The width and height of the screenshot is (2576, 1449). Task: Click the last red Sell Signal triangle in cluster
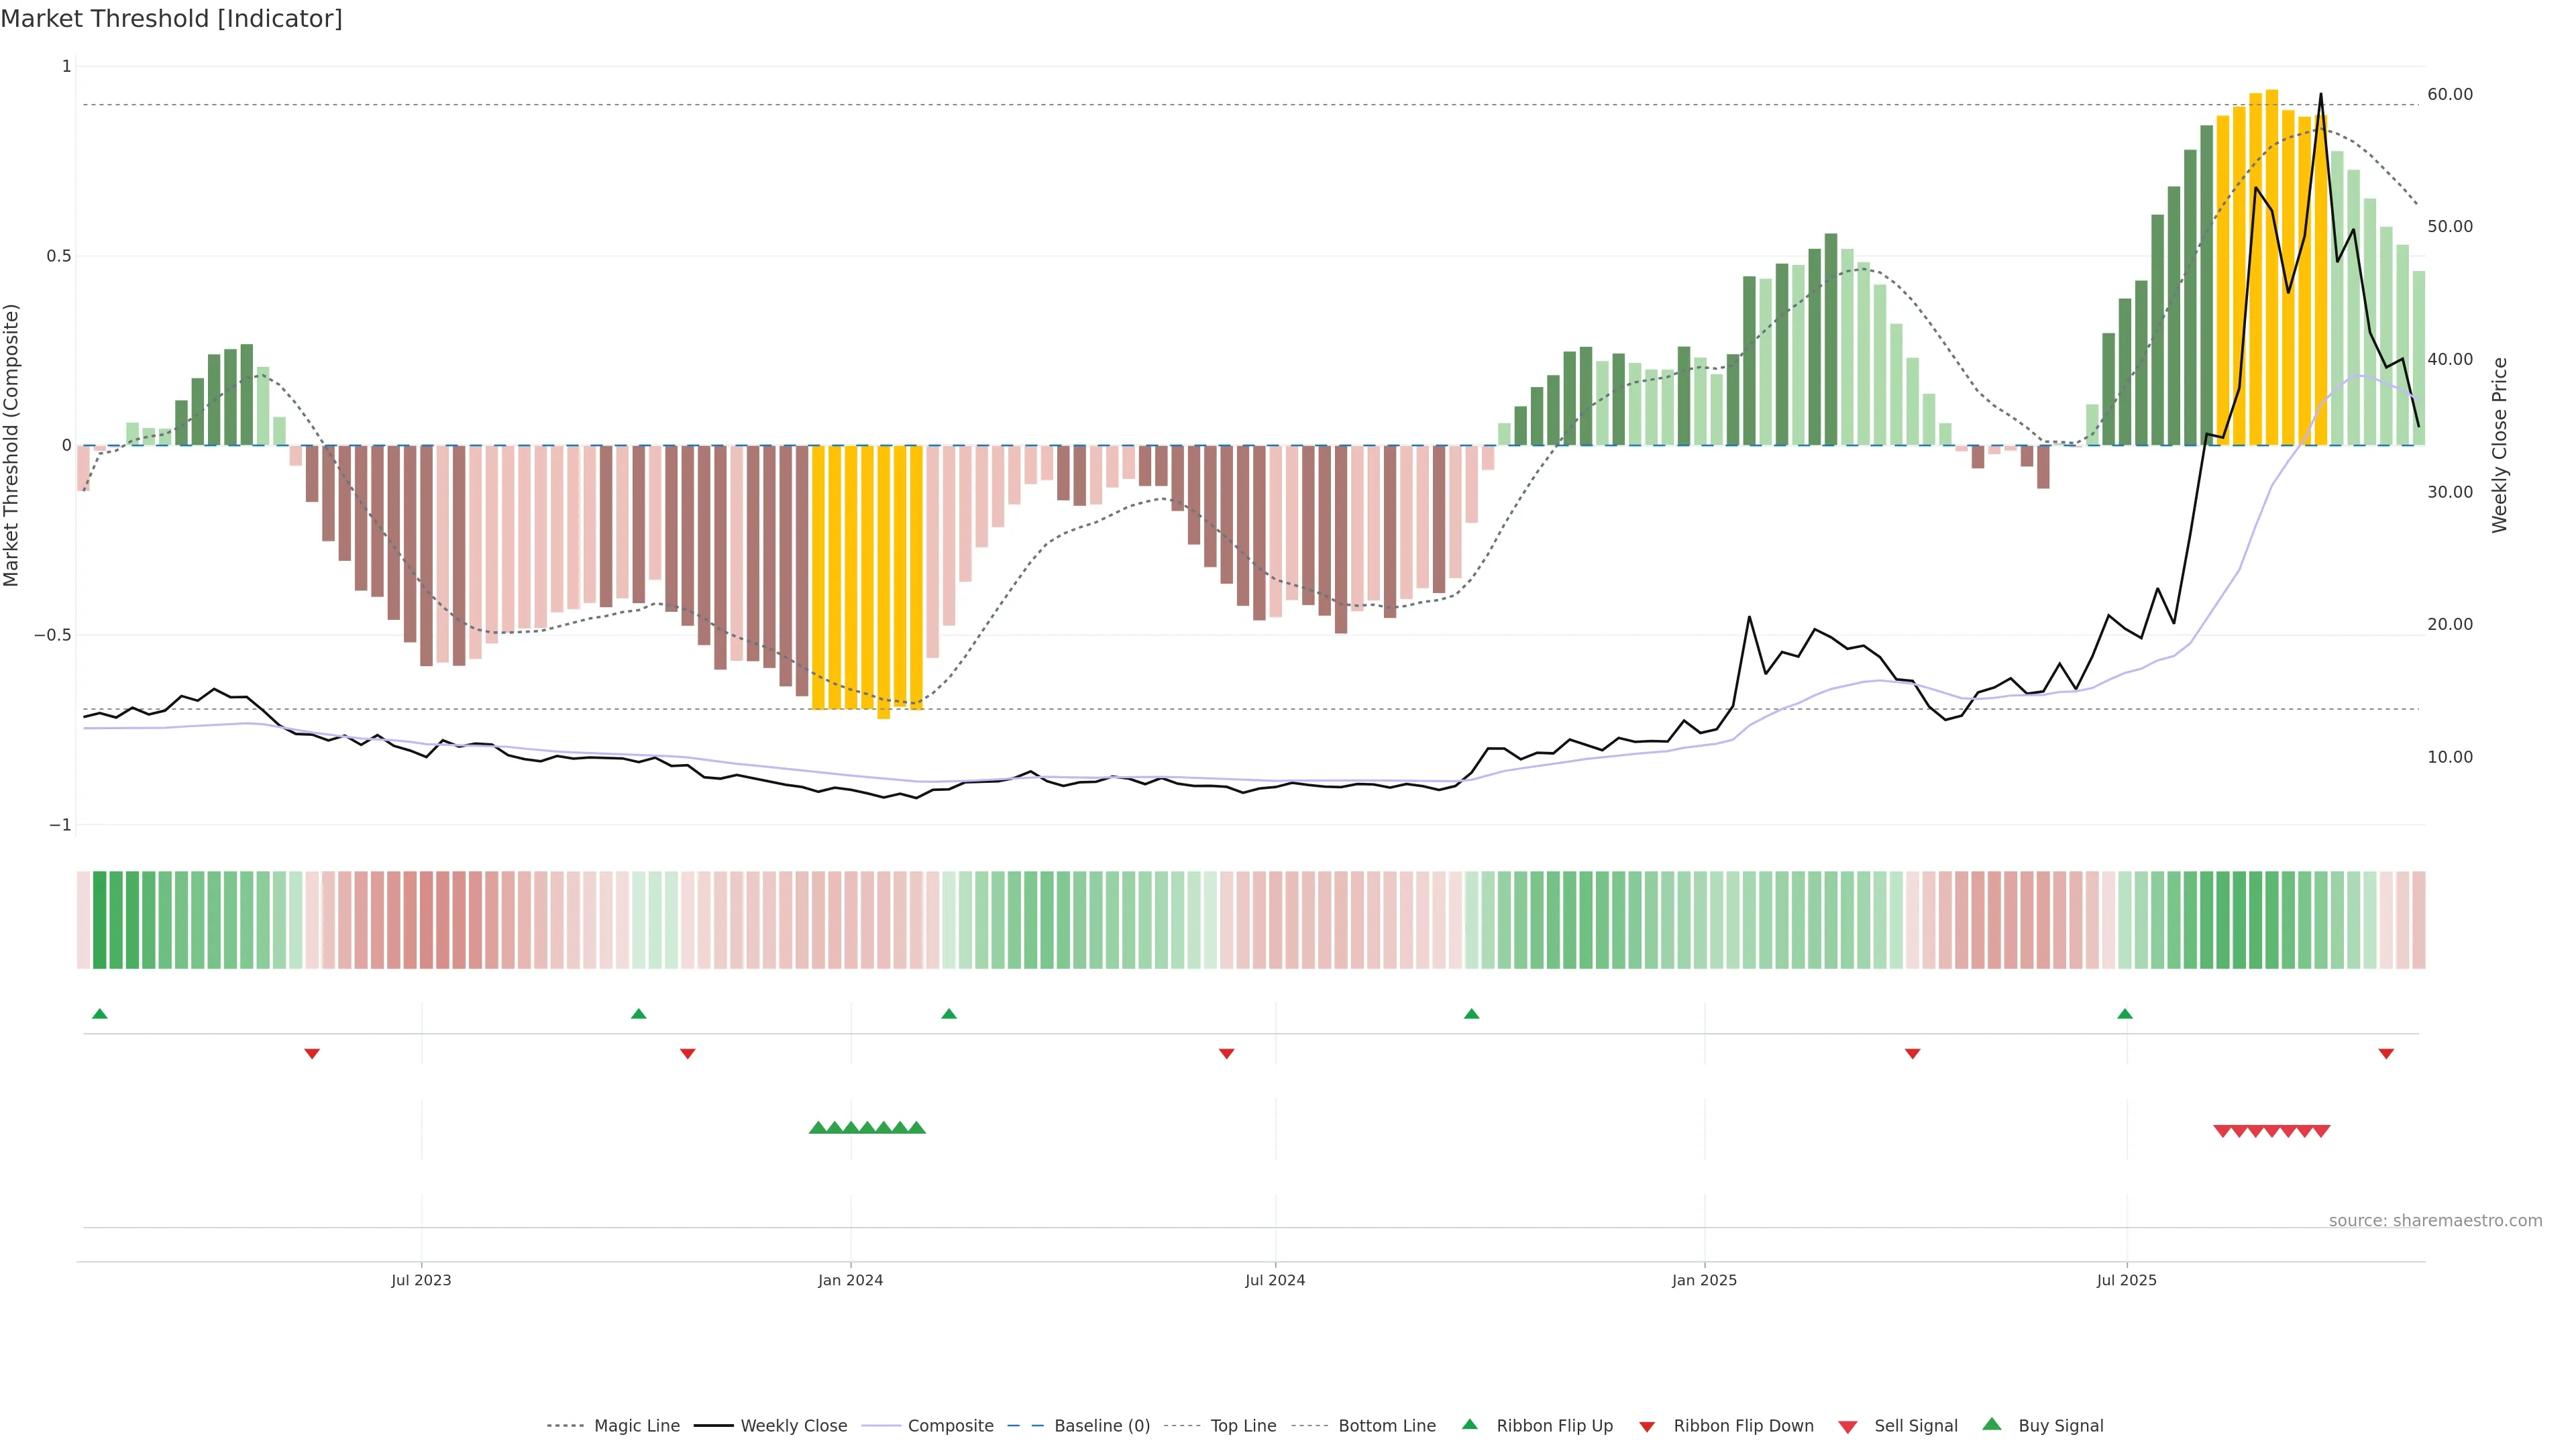coord(2322,1131)
